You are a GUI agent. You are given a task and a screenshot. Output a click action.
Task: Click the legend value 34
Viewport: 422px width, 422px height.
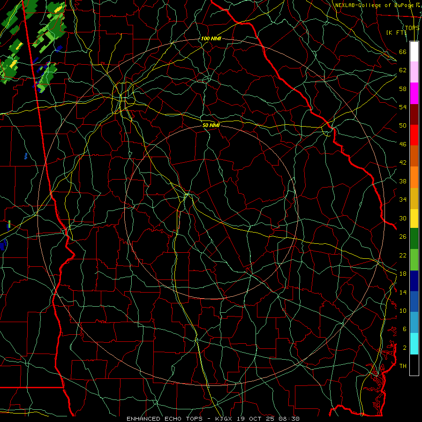click(x=403, y=199)
